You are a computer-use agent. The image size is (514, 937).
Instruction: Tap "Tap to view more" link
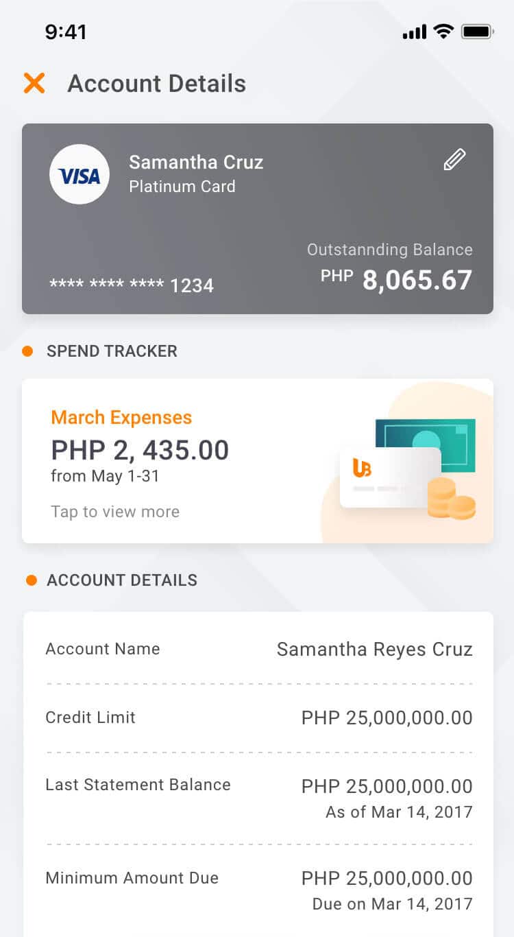(x=115, y=512)
